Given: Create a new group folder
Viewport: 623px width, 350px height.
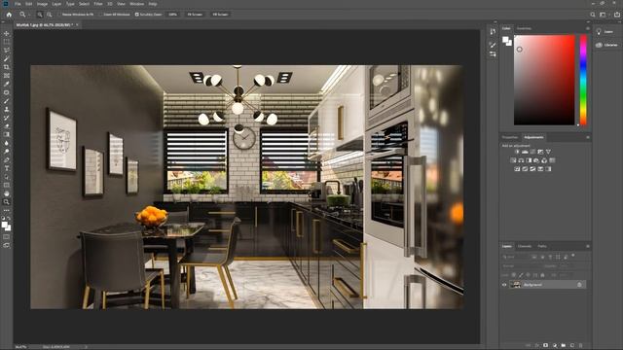Looking at the screenshot, I should click(564, 346).
